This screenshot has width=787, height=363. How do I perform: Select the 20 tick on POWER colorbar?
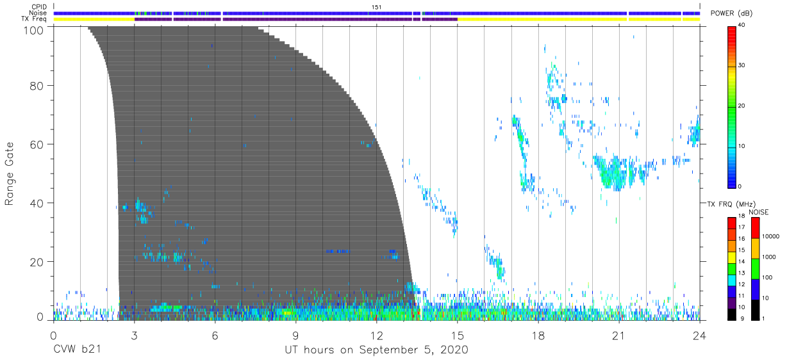pos(742,106)
